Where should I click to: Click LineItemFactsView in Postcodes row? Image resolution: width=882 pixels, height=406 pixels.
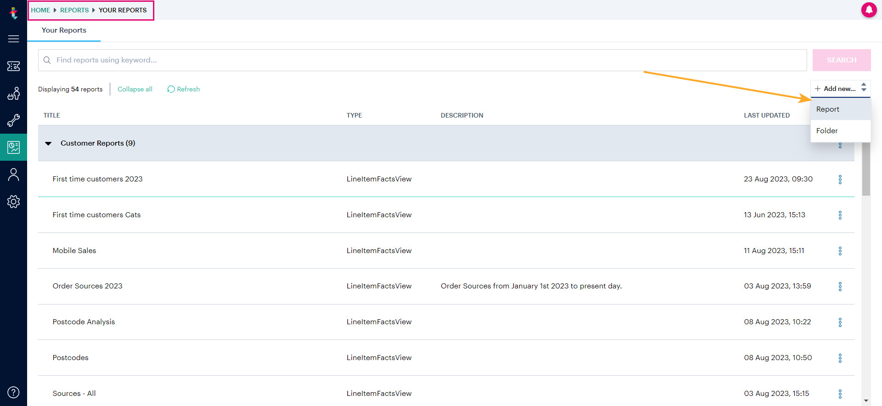379,358
